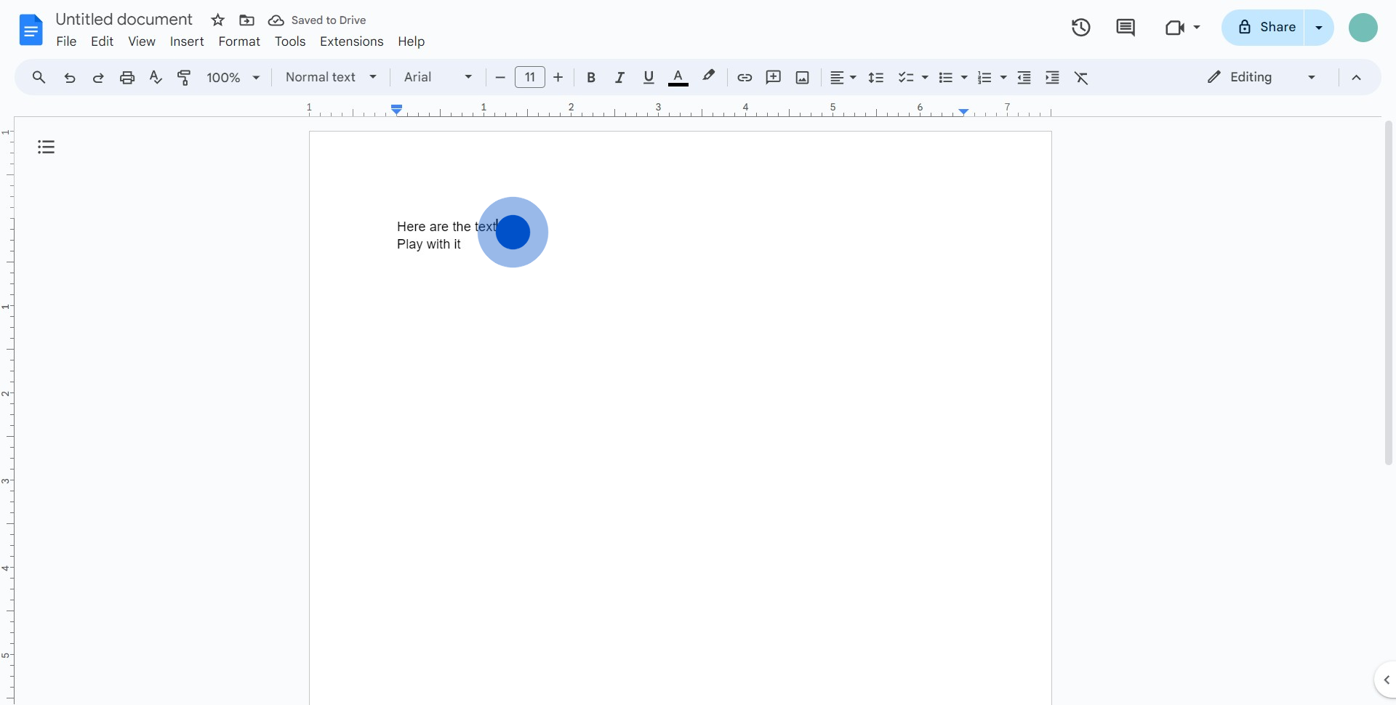Open the comments panel icon
The image size is (1396, 705).
click(1125, 28)
